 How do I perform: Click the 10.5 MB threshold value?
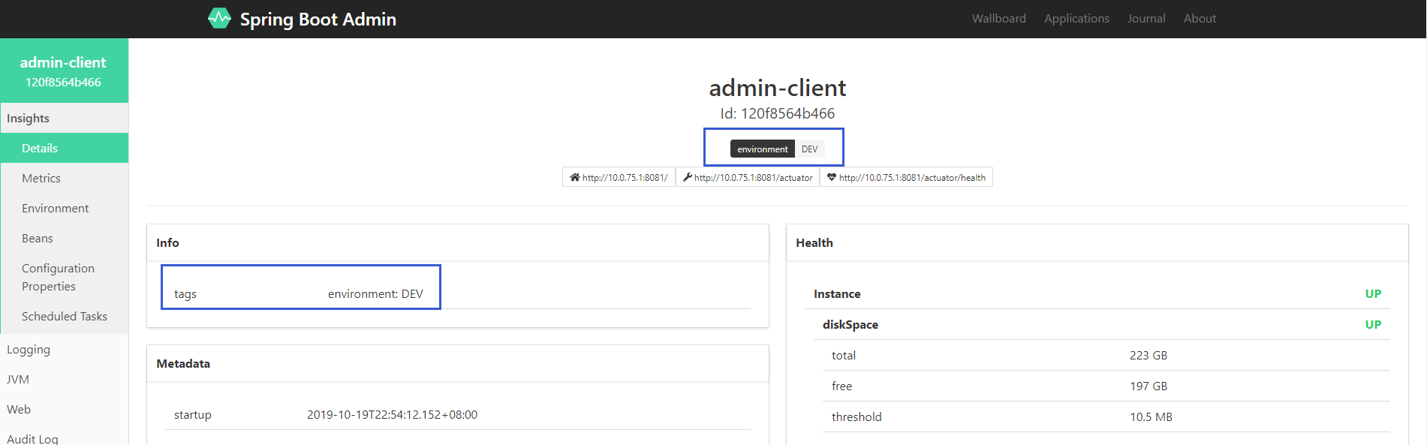click(1151, 416)
